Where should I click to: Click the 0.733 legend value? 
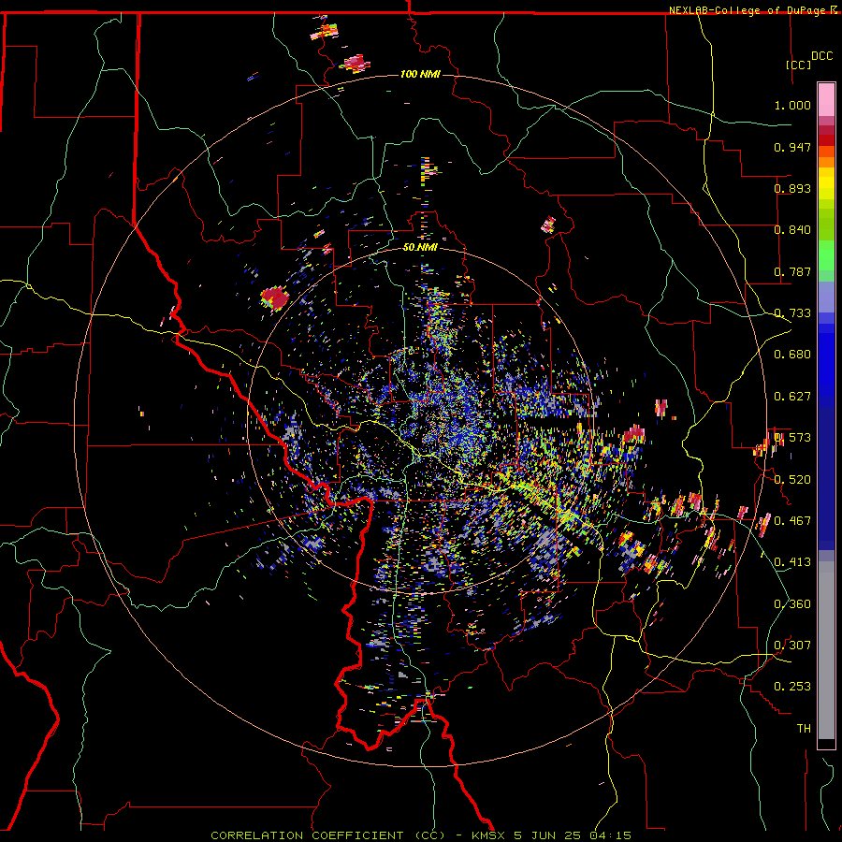792,313
